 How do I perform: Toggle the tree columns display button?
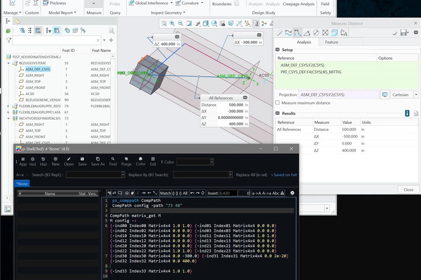(38, 31)
